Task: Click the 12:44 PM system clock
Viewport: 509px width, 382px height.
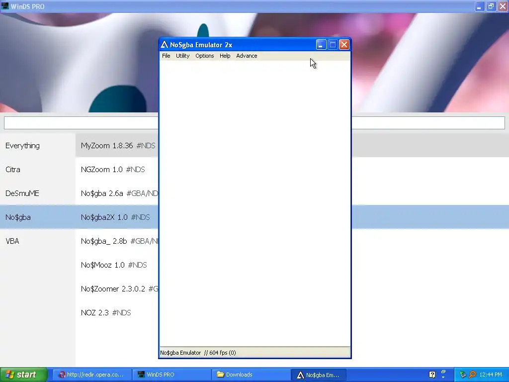Action: [491, 375]
